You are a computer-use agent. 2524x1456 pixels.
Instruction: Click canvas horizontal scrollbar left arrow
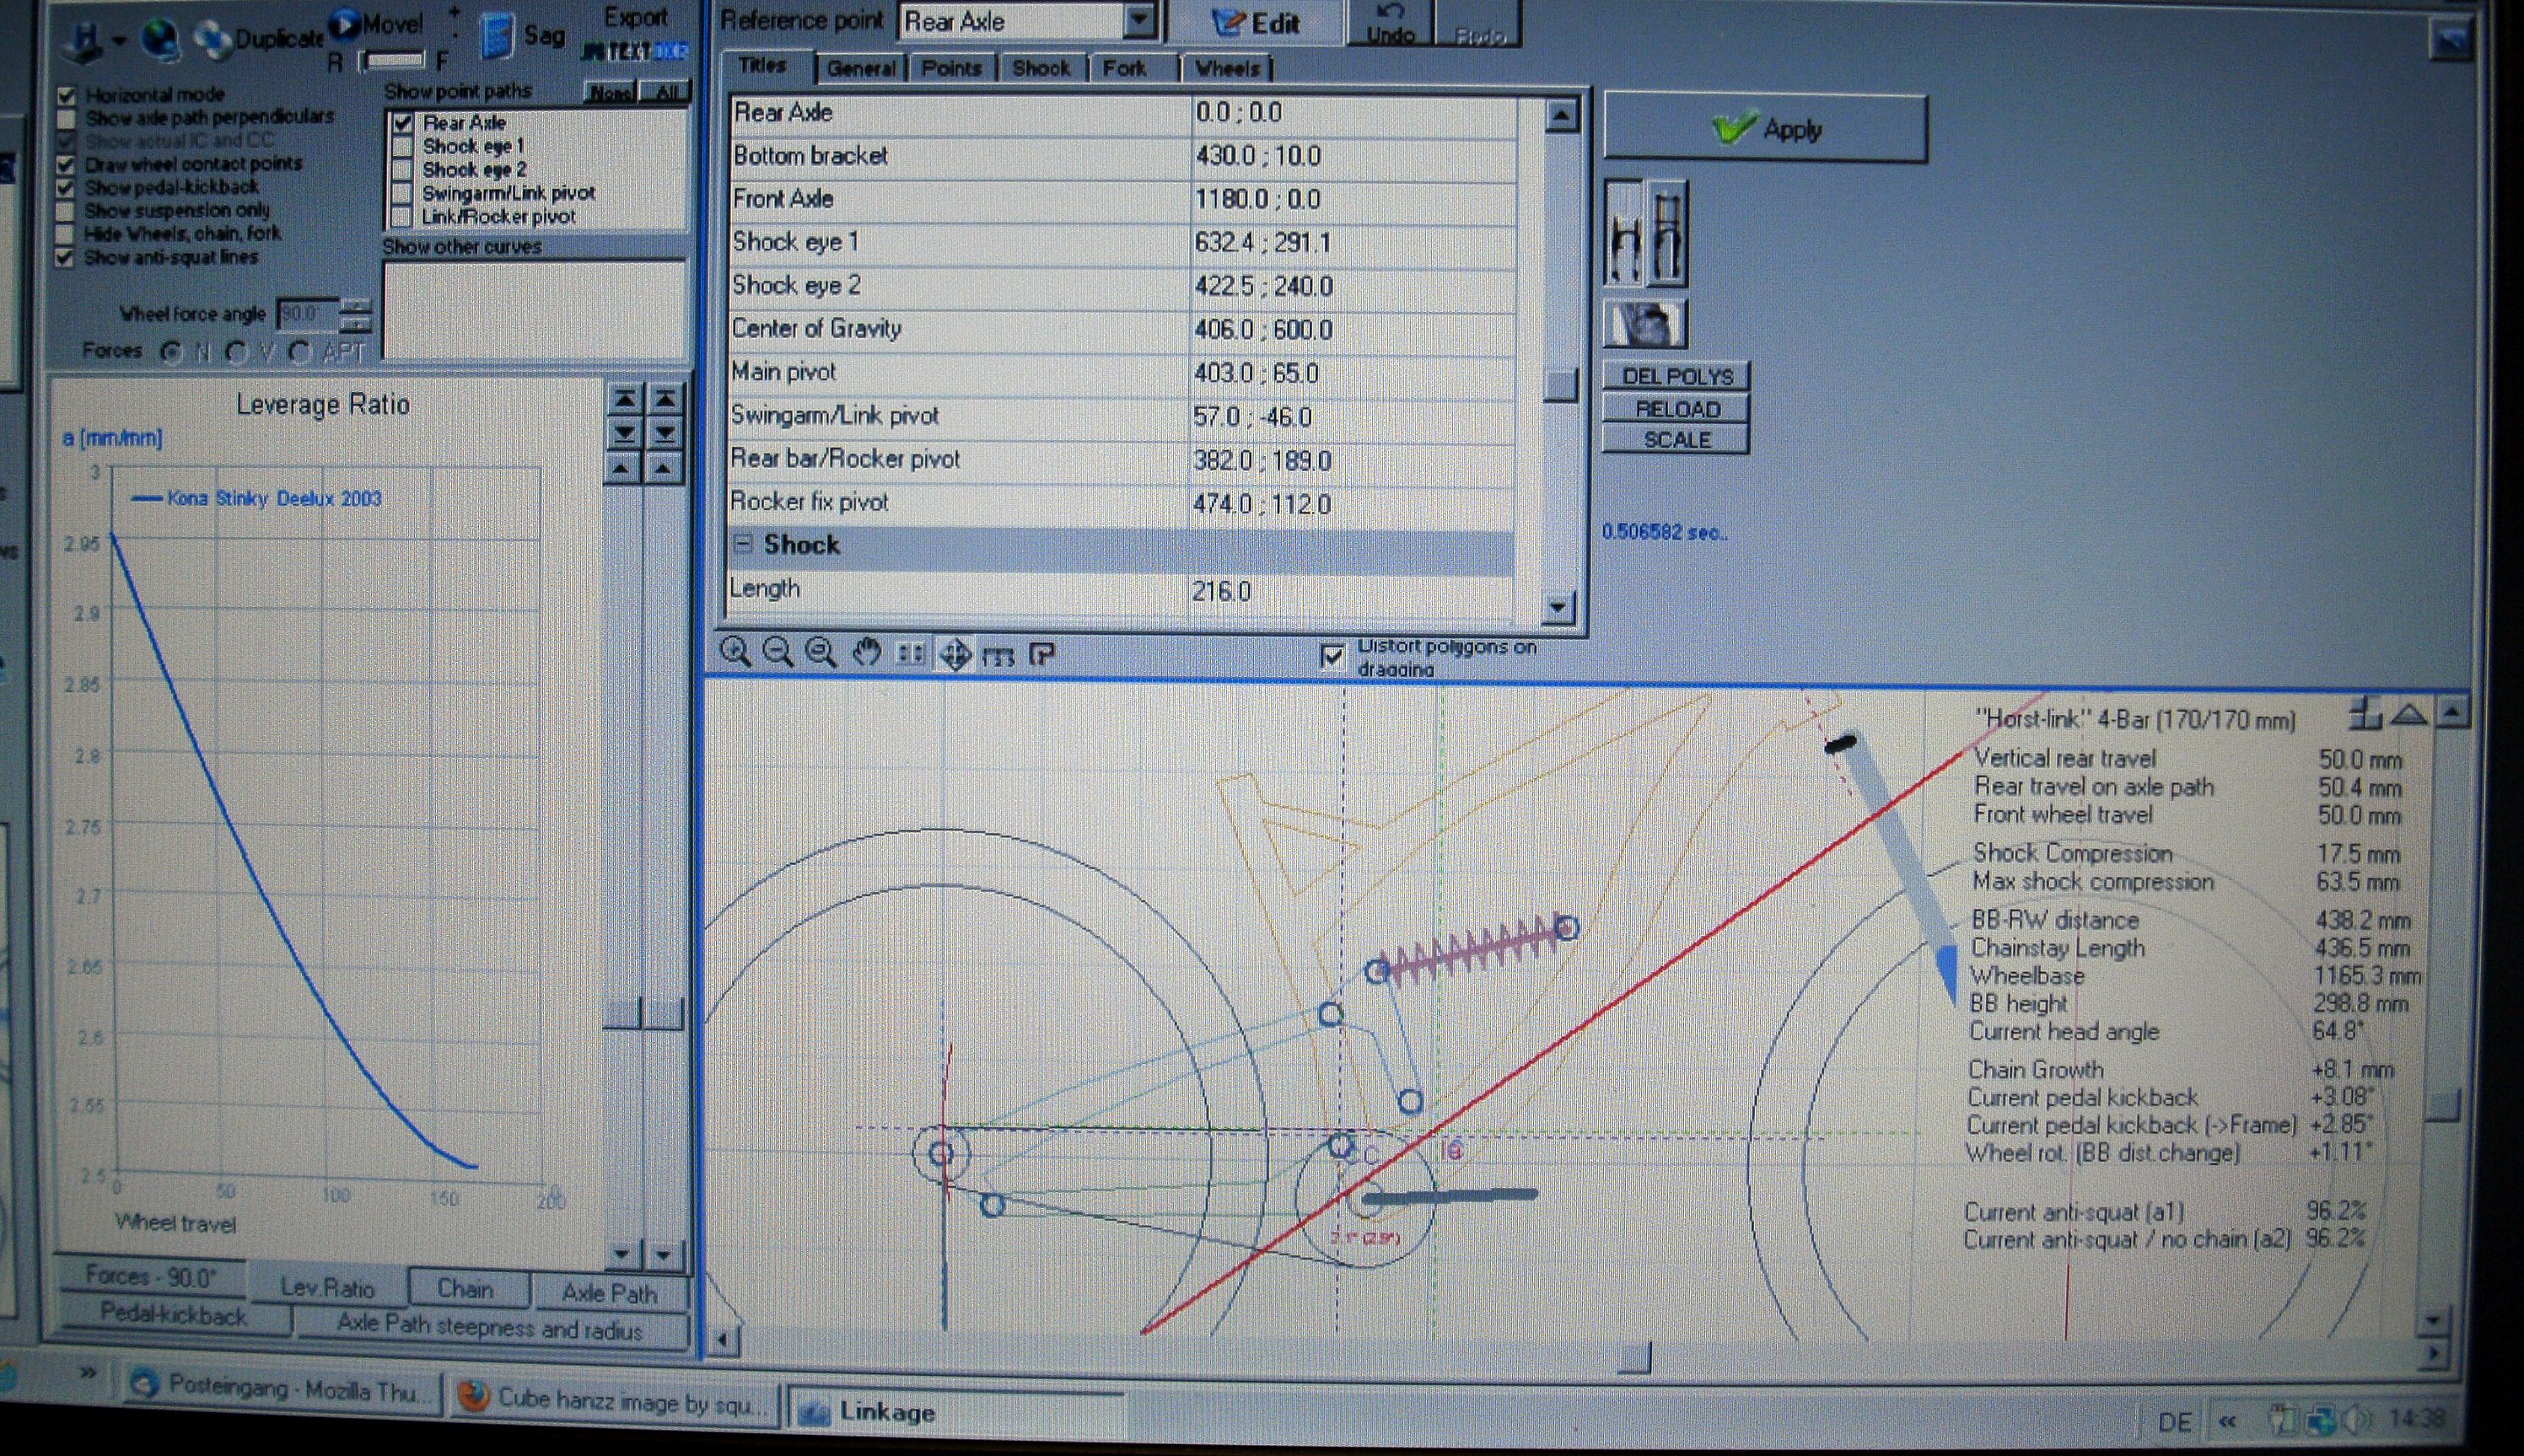pos(724,1340)
